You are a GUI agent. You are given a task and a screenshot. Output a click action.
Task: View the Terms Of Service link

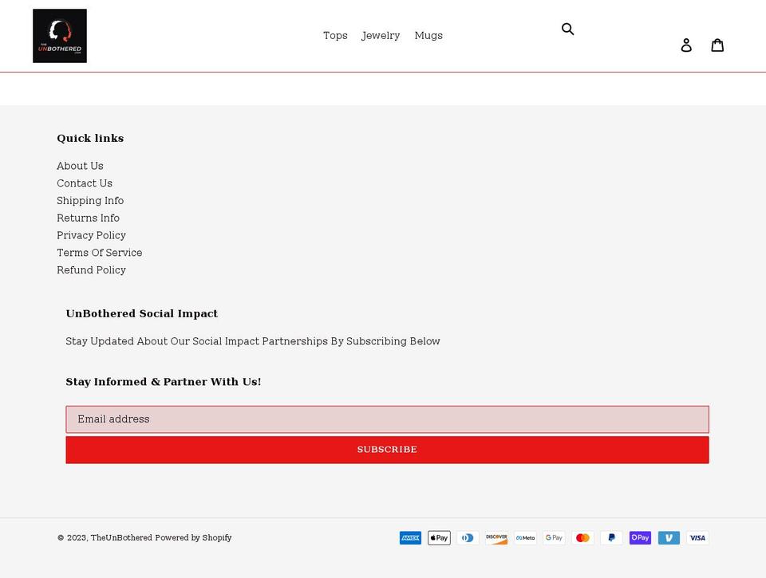point(100,253)
